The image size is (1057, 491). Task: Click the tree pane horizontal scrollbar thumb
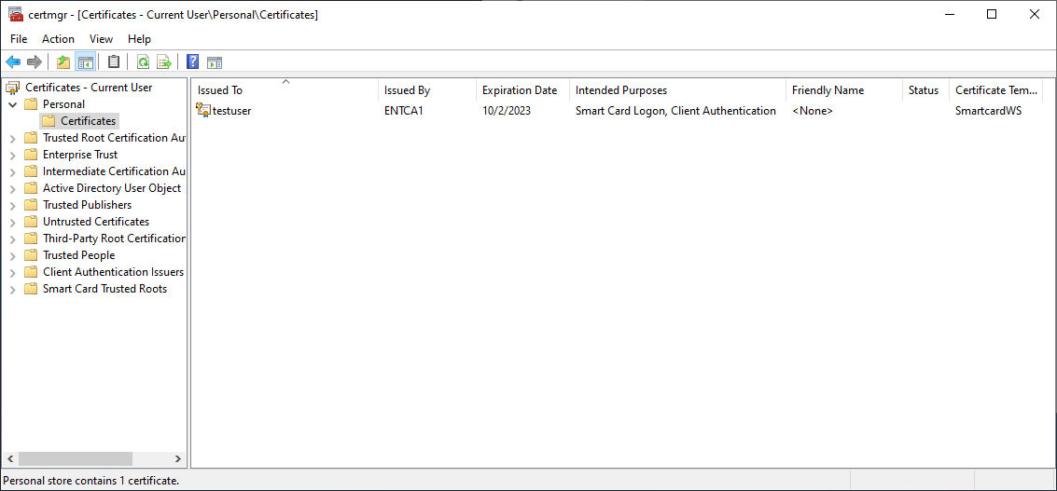(76, 458)
